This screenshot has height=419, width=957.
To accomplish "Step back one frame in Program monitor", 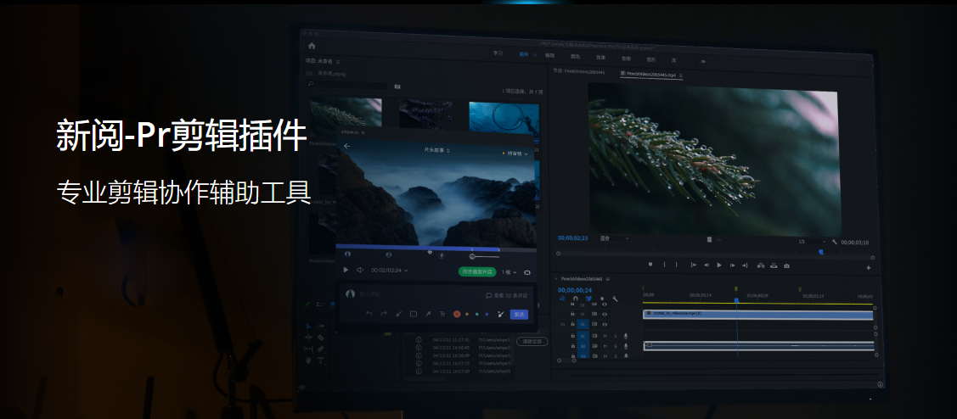I will click(x=706, y=265).
